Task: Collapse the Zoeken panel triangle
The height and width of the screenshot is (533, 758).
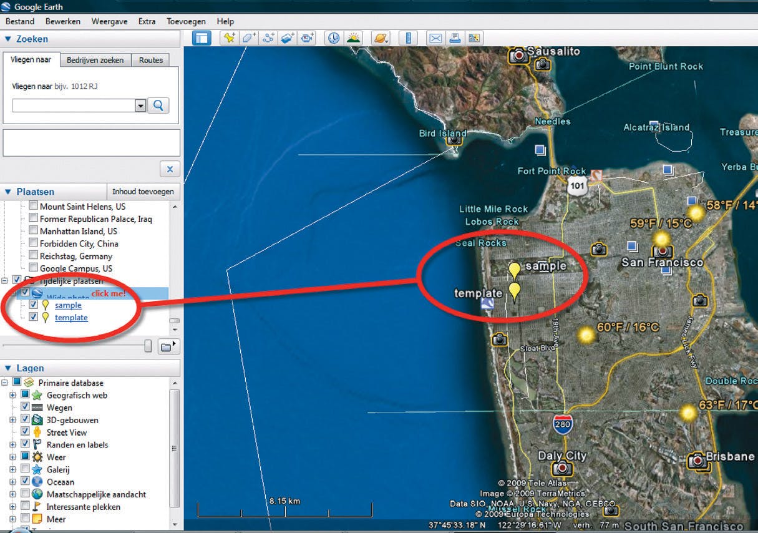Action: [8, 39]
